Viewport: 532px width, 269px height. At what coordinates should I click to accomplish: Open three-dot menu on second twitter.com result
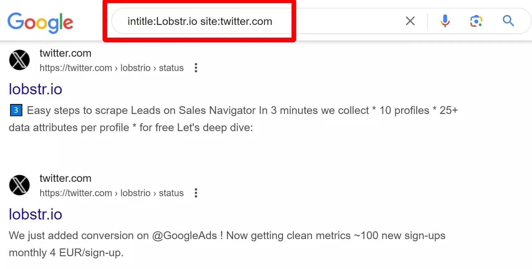pos(196,193)
